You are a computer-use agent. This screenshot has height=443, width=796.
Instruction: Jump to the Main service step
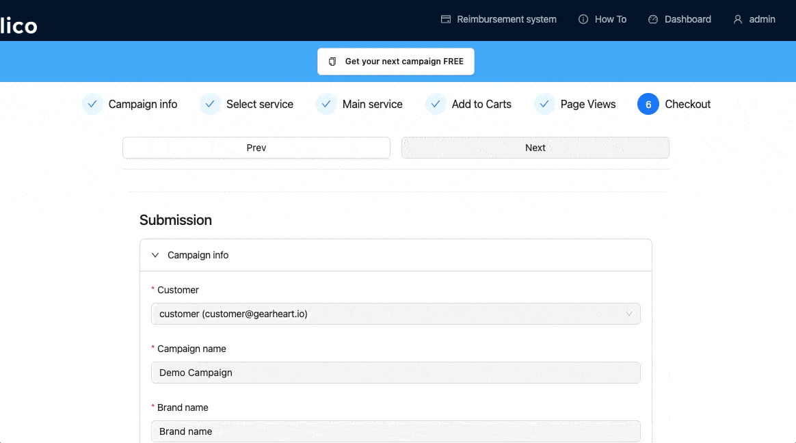pos(373,104)
